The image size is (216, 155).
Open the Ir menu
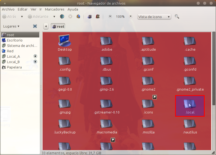(x=41, y=9)
